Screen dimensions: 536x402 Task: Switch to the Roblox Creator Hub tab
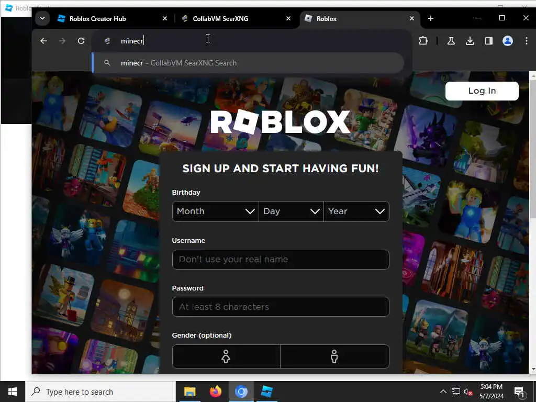point(112,18)
